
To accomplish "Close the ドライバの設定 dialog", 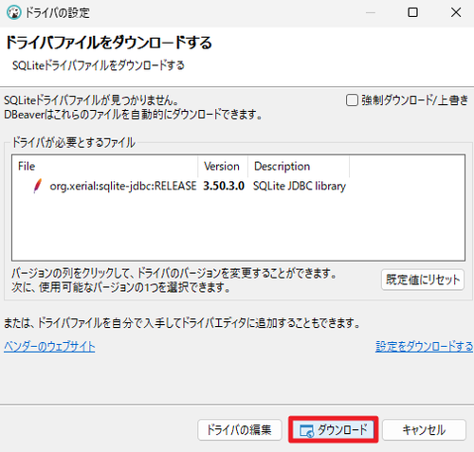I will pyautogui.click(x=456, y=12).
